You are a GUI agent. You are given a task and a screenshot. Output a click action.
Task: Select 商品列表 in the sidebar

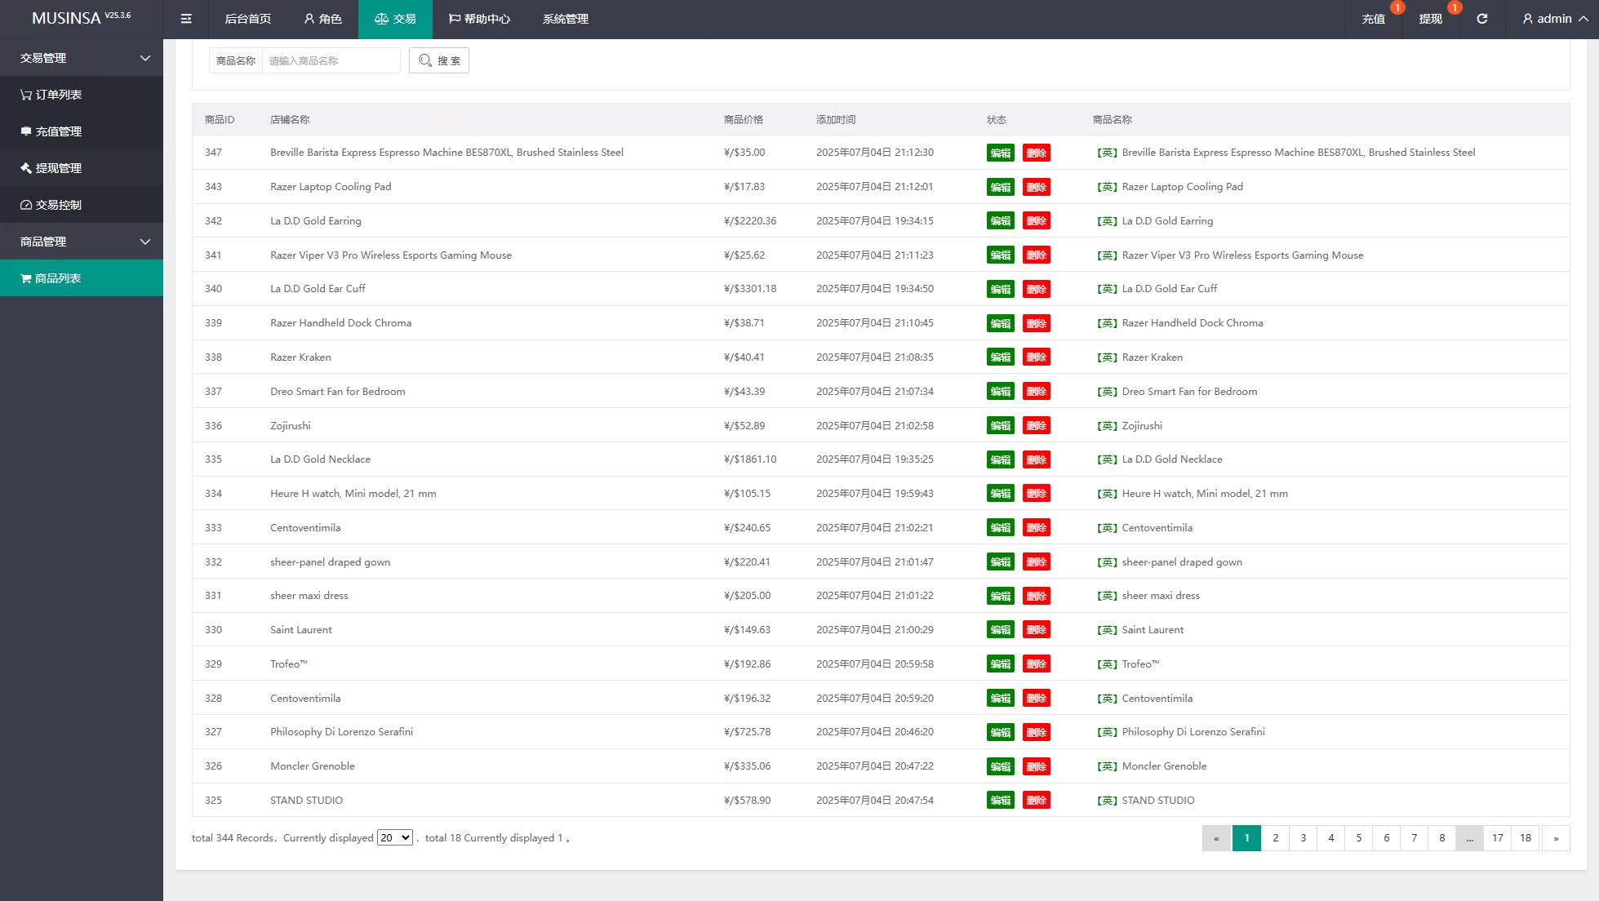click(51, 278)
